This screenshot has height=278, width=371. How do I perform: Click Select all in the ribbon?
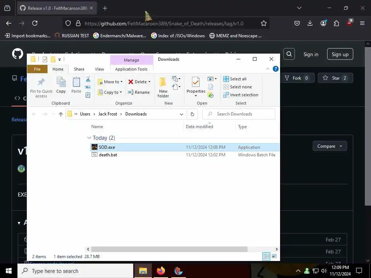(235, 79)
